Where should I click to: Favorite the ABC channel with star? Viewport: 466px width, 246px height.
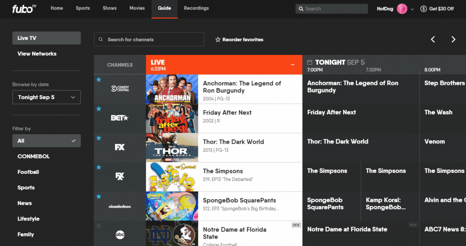(x=98, y=226)
